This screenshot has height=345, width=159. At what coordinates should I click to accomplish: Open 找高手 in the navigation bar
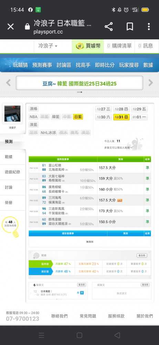83,65
